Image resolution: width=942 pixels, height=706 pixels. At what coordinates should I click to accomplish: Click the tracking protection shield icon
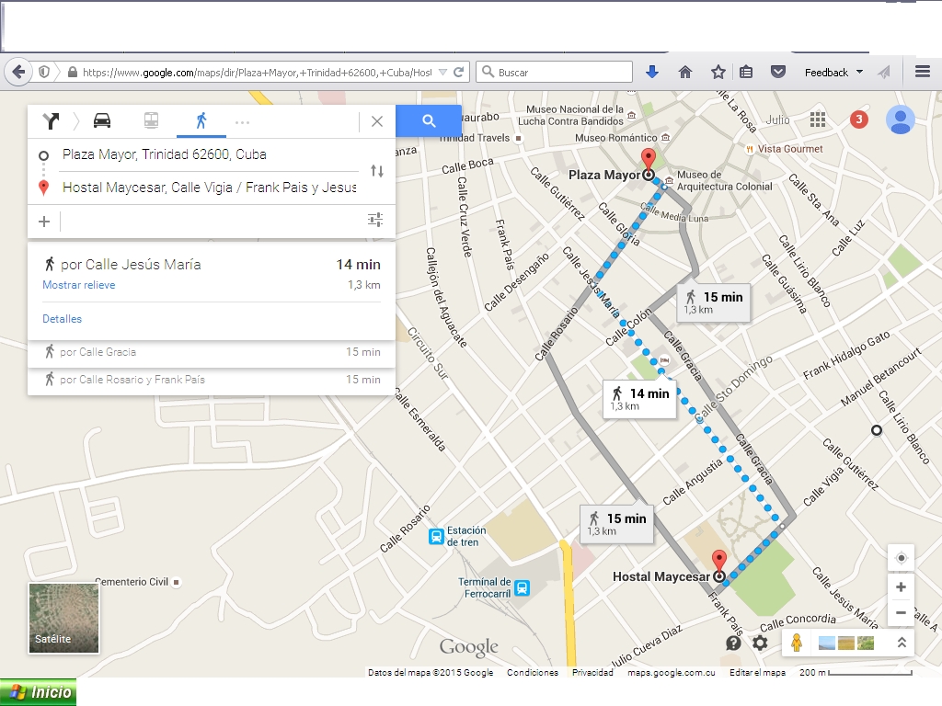pos(44,72)
